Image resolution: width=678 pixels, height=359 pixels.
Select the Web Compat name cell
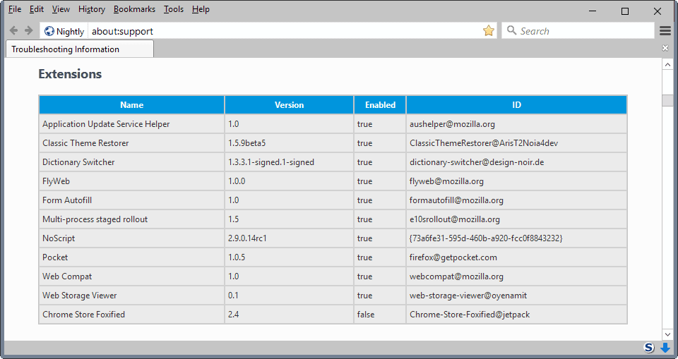click(132, 276)
